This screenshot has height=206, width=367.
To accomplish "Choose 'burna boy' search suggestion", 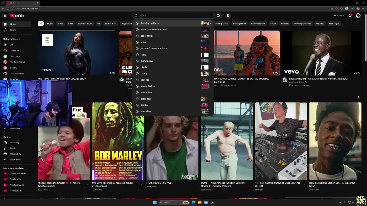I will (173, 111).
